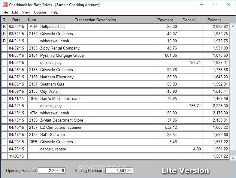Image resolution: width=236 pixels, height=178 pixels.
Task: Click the Ending Balance field 1,581.22
Action: click(x=119, y=170)
